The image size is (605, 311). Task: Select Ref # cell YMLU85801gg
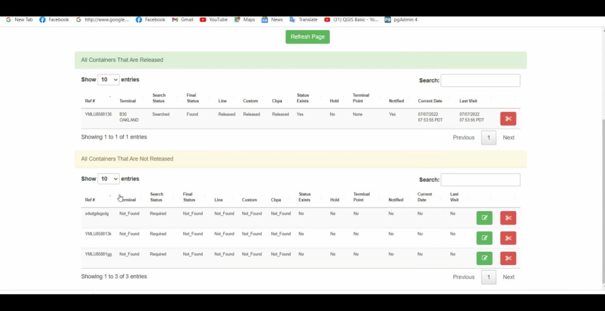pos(98,254)
